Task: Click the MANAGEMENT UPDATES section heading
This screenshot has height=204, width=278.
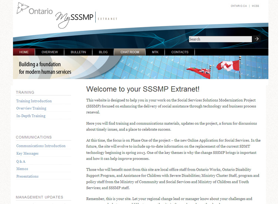Action: 39,197
